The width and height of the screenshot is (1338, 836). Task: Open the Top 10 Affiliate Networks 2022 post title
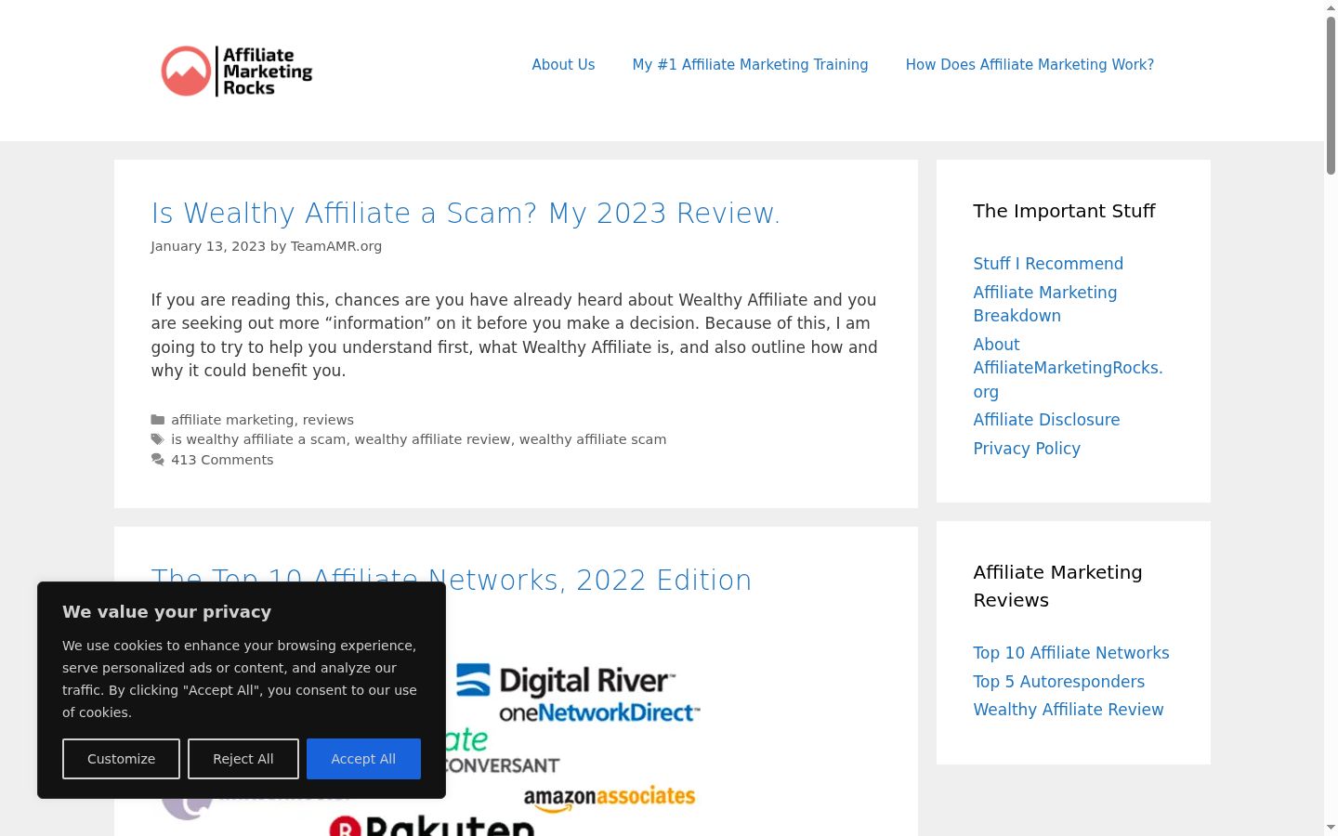[x=452, y=580]
